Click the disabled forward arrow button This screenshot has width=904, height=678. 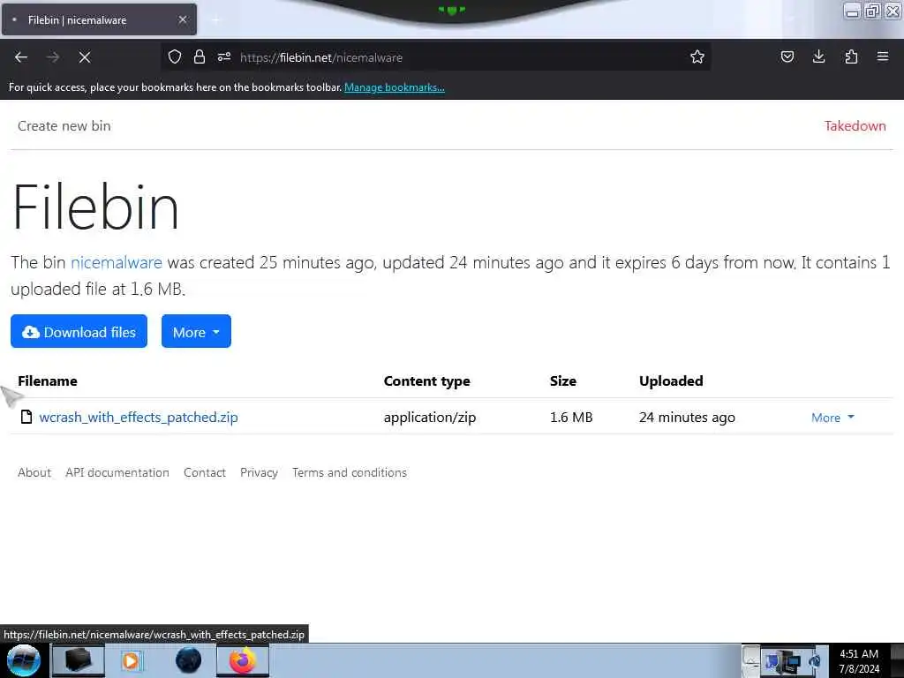(x=53, y=57)
